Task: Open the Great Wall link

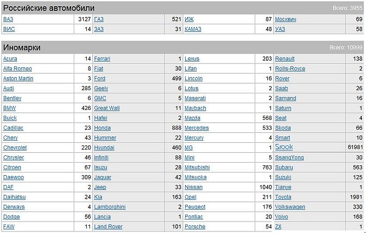Action: click(x=107, y=108)
